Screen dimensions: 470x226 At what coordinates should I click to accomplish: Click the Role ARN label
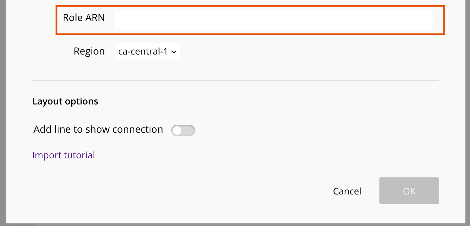click(x=84, y=17)
